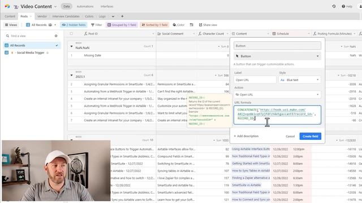This screenshot has width=362, height=203.
Task: Open the Help menu icon
Action: 347,6
